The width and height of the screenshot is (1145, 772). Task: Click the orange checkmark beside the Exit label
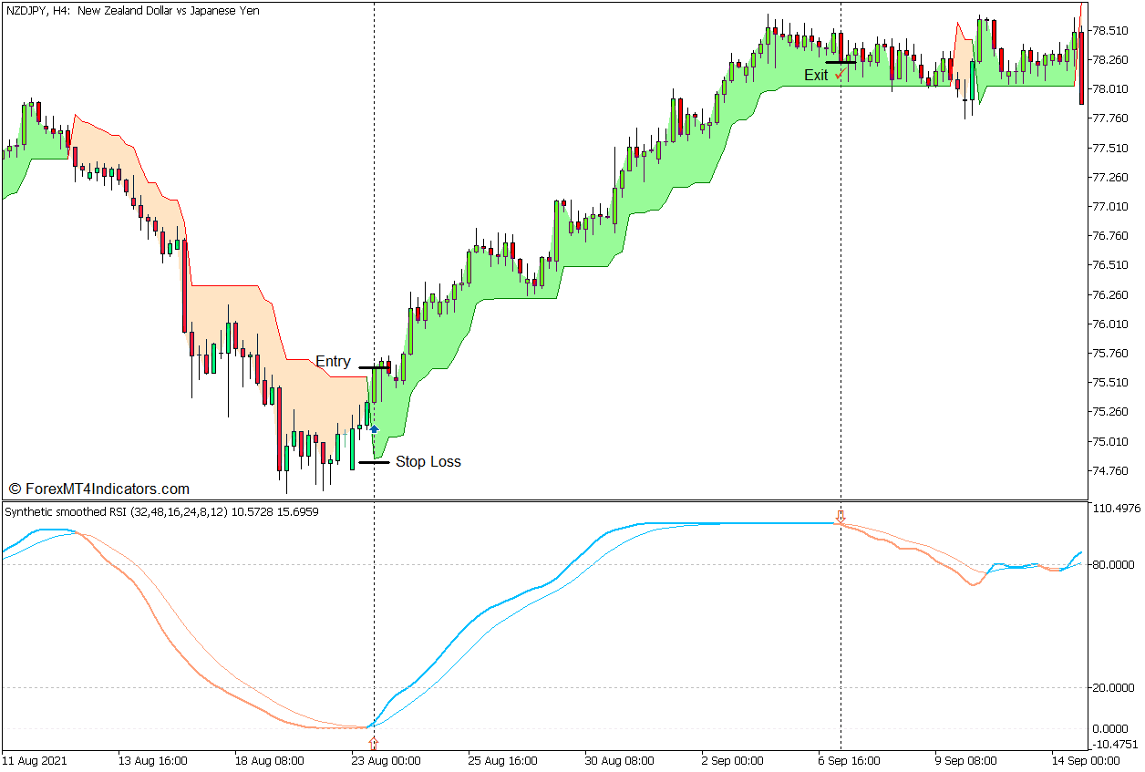click(839, 75)
